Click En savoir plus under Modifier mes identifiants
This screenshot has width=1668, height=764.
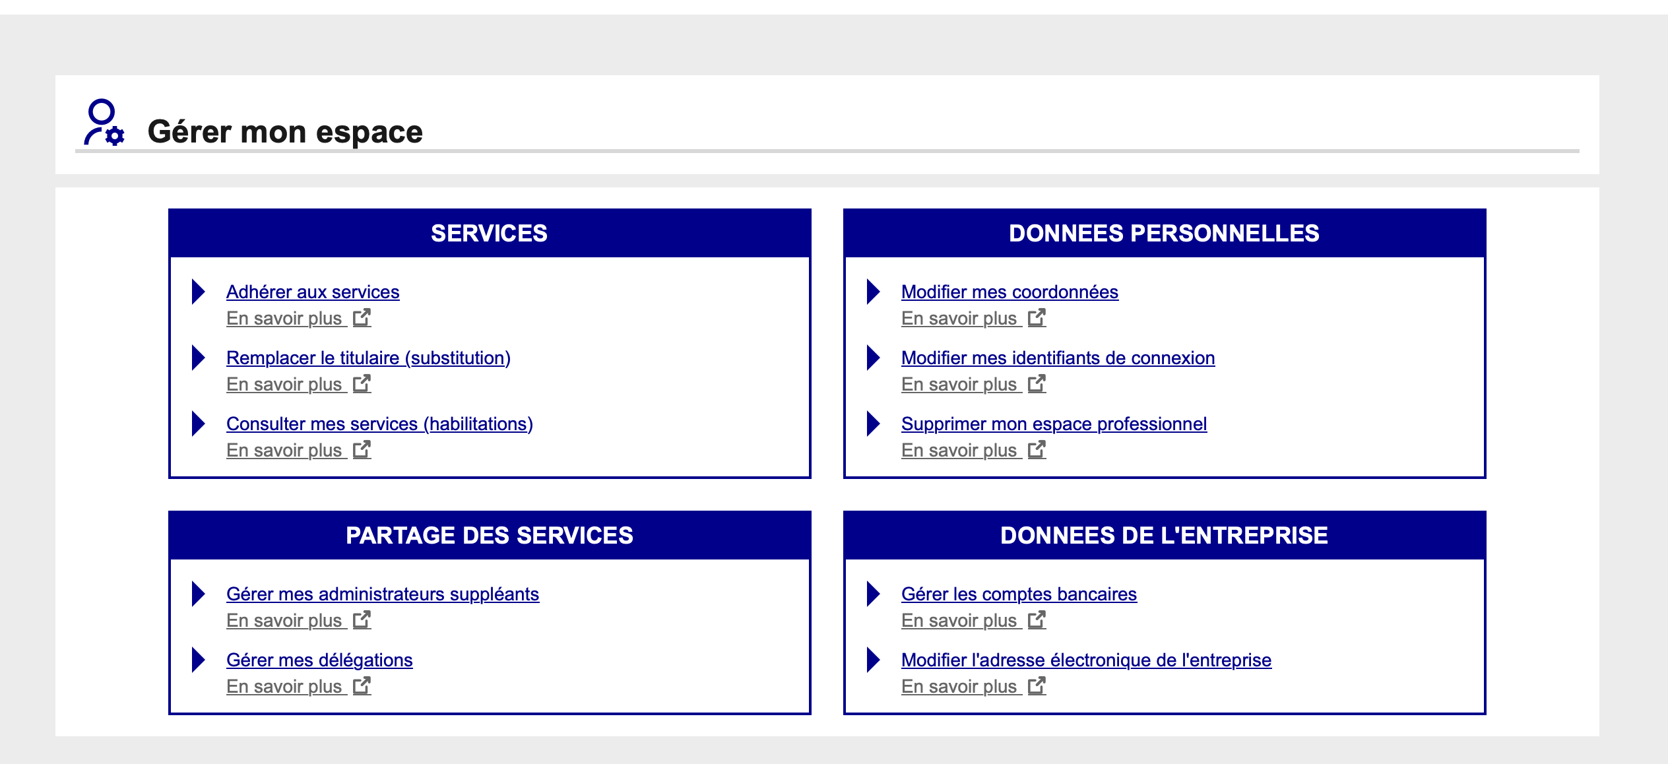[x=959, y=384]
